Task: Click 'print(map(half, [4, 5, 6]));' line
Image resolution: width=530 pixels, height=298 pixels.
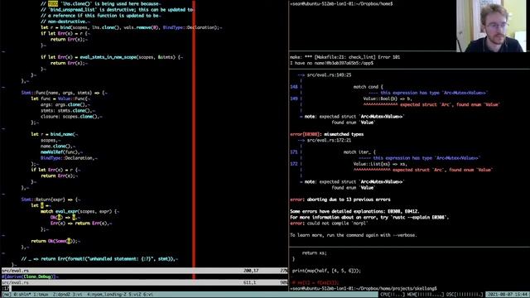Action: [x=326, y=271]
